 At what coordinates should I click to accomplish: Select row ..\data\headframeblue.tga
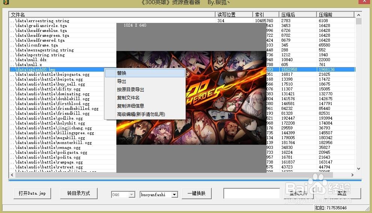[x=182, y=30]
